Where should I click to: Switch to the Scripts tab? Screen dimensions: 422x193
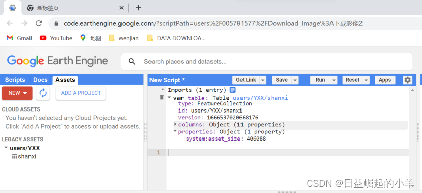[x=15, y=80]
